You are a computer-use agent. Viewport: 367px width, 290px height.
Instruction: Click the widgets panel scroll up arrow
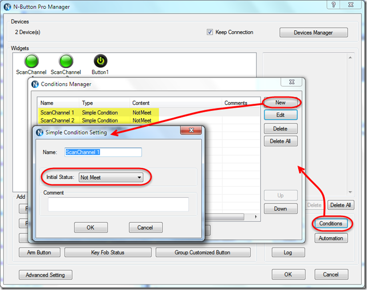point(350,57)
